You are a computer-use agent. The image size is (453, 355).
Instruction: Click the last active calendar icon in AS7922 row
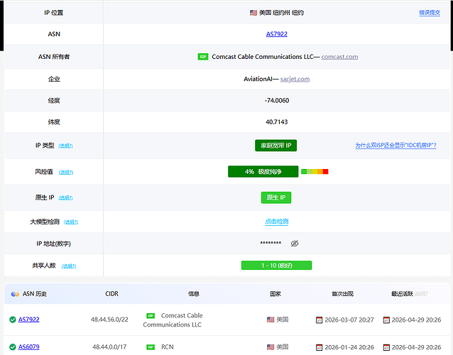click(386, 320)
